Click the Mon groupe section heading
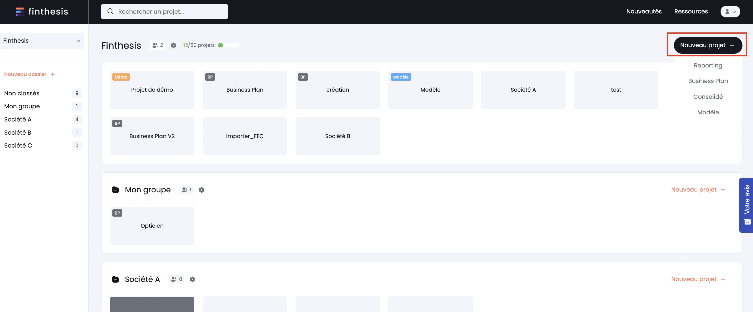The width and height of the screenshot is (753, 312). 148,190
